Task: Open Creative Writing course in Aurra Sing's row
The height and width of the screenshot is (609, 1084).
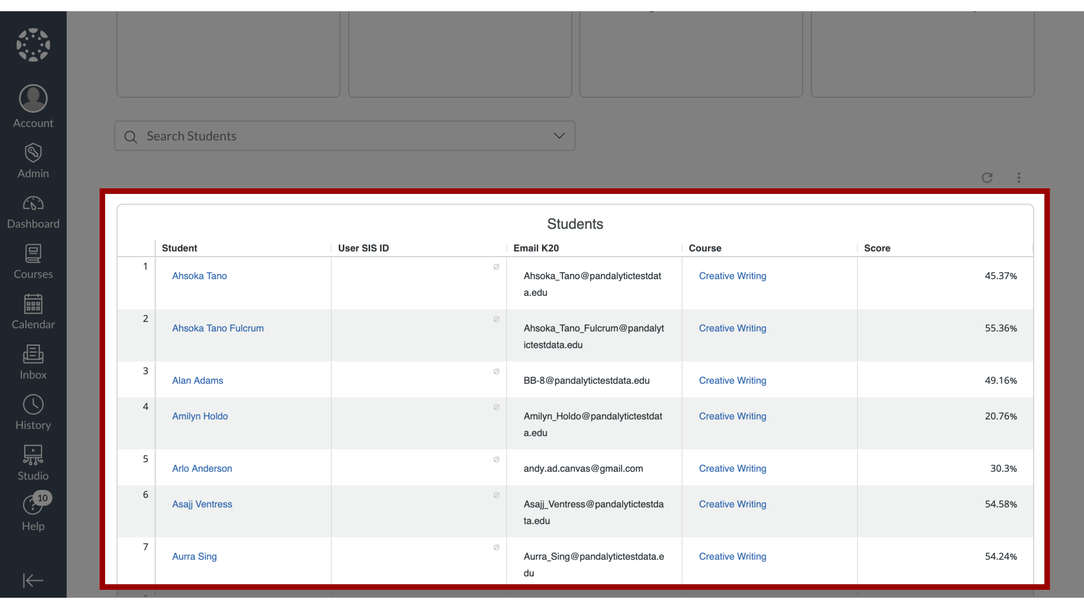Action: (732, 557)
